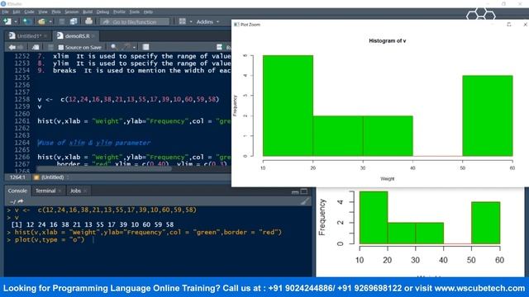
Task: Switch to the Console tab
Action: [x=17, y=191]
